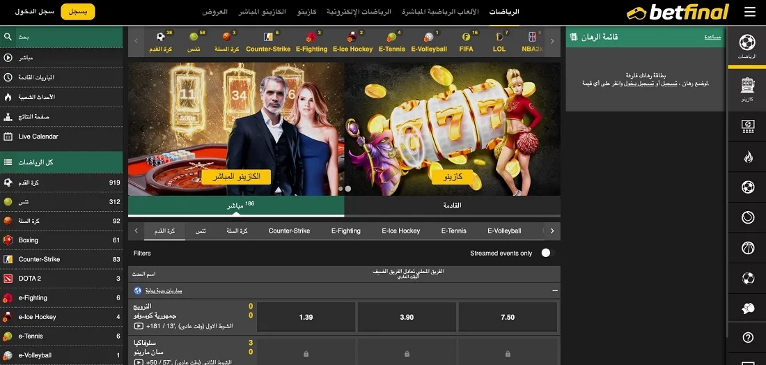Screen dimensions: 766x365
Task: Open الألعاب الرياضية المباشرة menu item
Action: (440, 12)
